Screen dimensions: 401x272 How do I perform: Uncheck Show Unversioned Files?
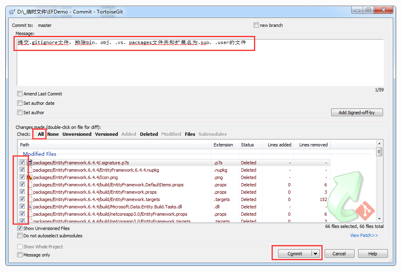pyautogui.click(x=20, y=228)
